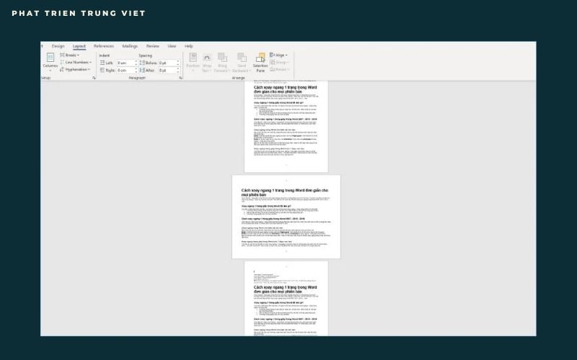The width and height of the screenshot is (577, 360).
Task: Open Paragraph settings dialog launcher
Action: pyautogui.click(x=180, y=78)
